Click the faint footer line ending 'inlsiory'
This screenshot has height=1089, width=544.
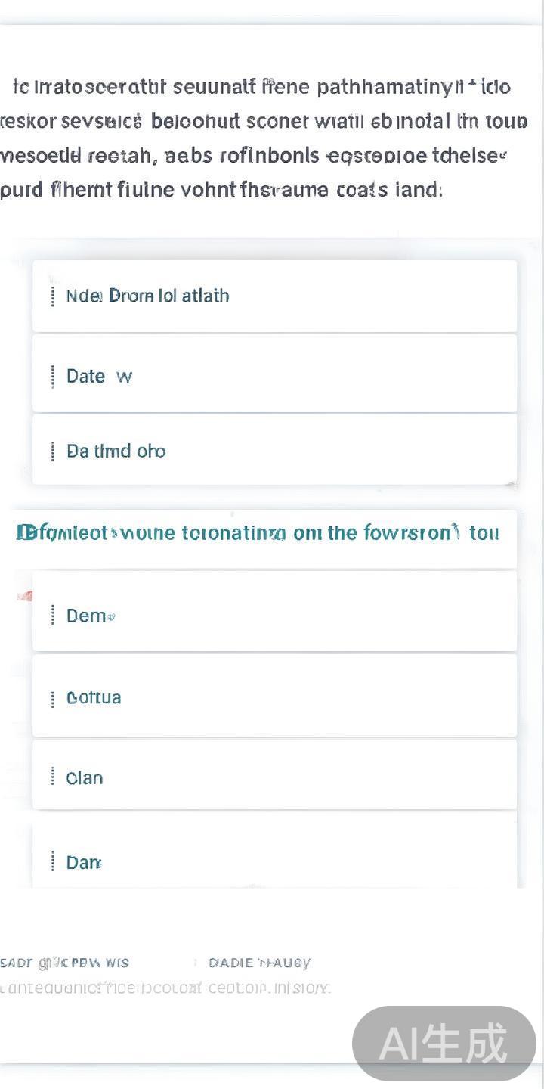pos(165,988)
